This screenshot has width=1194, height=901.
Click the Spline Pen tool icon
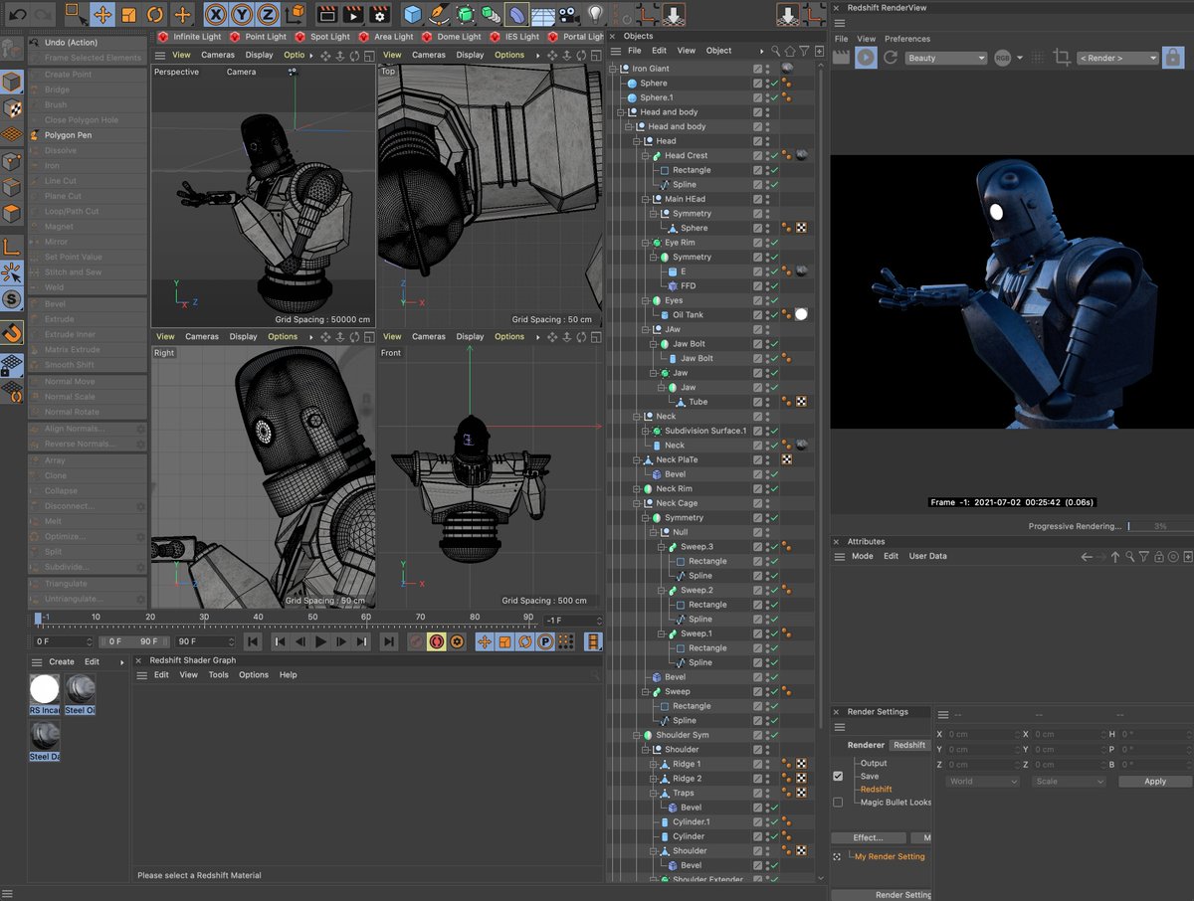(439, 15)
